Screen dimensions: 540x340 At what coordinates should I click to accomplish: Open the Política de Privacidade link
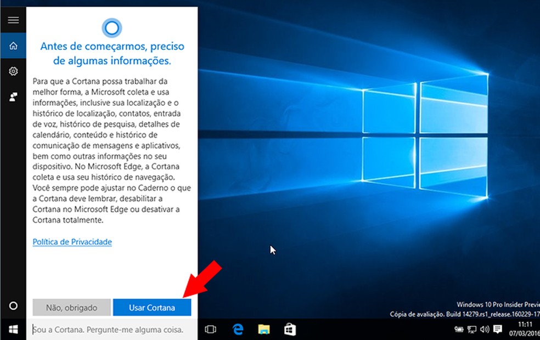pyautogui.click(x=71, y=242)
